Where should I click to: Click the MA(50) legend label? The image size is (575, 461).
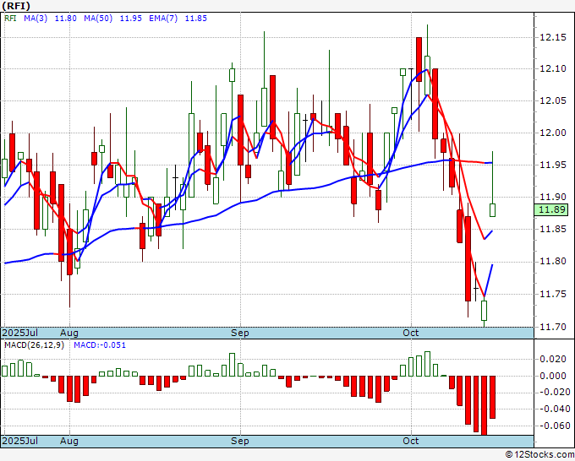click(x=98, y=19)
